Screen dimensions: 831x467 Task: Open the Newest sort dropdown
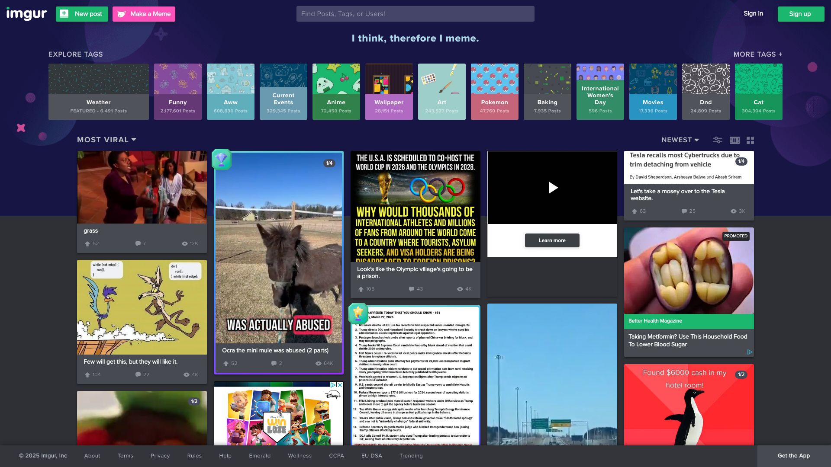pyautogui.click(x=680, y=140)
